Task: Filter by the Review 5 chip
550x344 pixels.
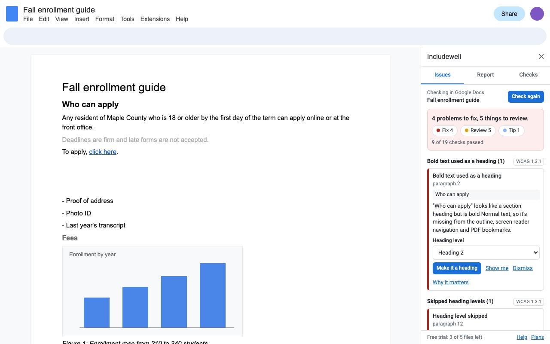Action: (478, 130)
